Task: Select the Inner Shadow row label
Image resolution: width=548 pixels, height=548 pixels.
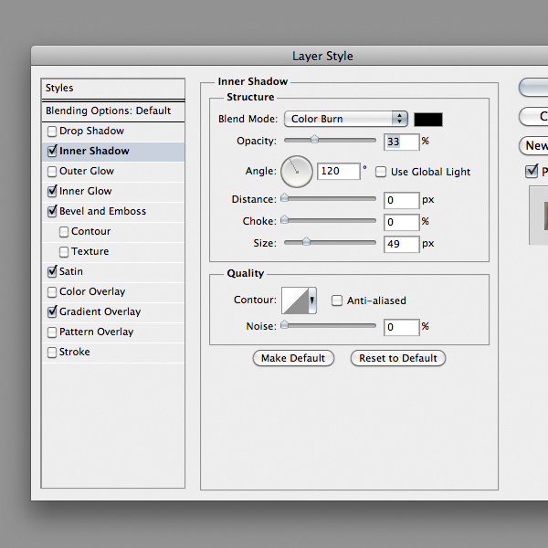Action: [94, 151]
